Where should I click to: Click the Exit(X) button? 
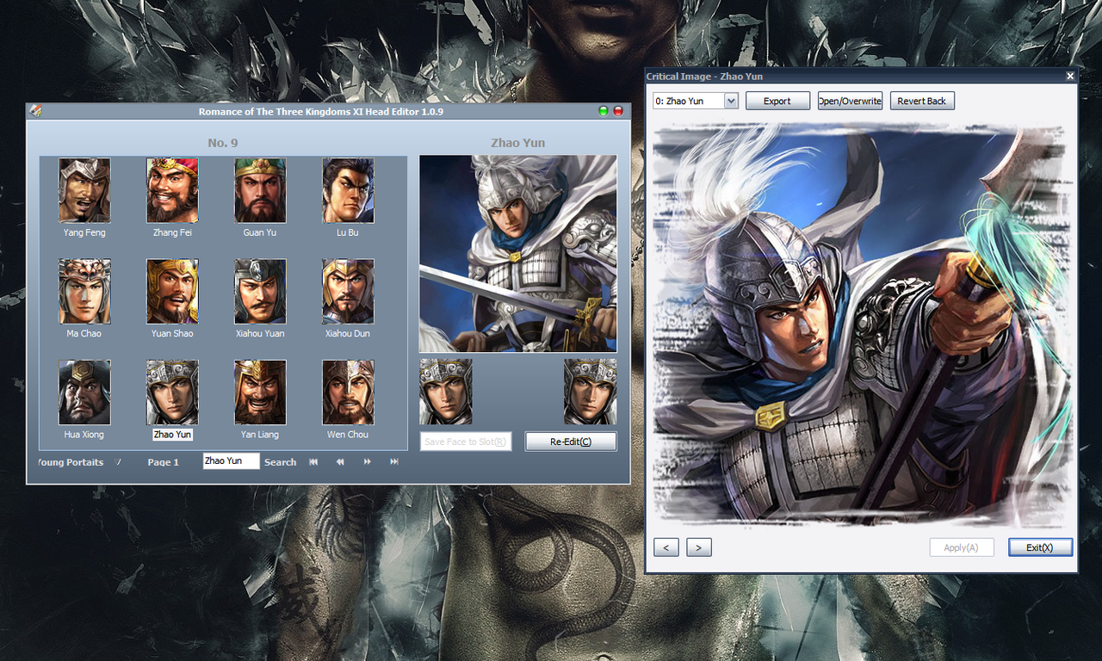click(x=1041, y=547)
